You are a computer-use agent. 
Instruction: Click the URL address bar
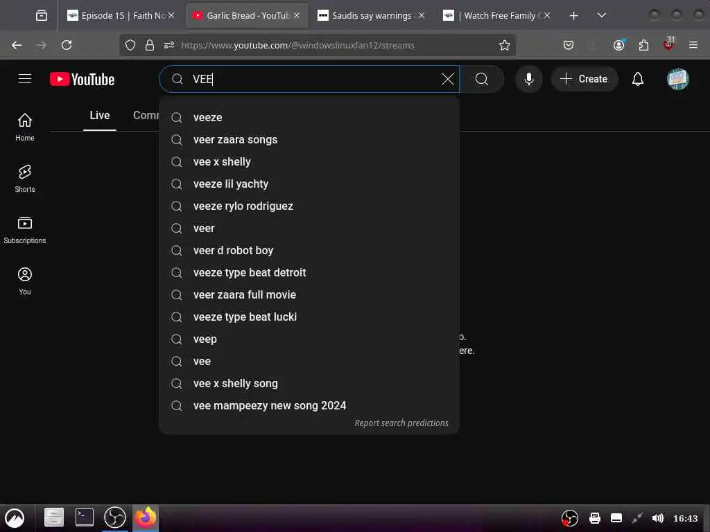(317, 45)
